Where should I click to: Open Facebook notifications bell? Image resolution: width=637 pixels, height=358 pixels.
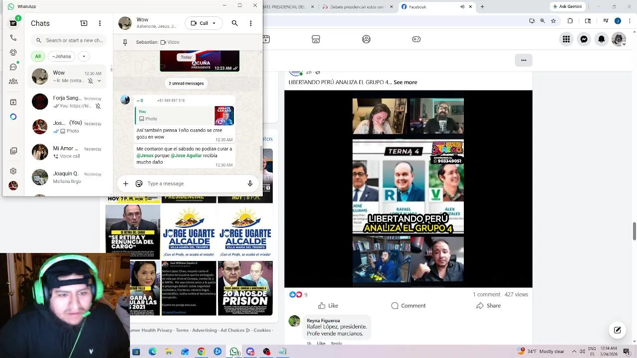point(601,39)
